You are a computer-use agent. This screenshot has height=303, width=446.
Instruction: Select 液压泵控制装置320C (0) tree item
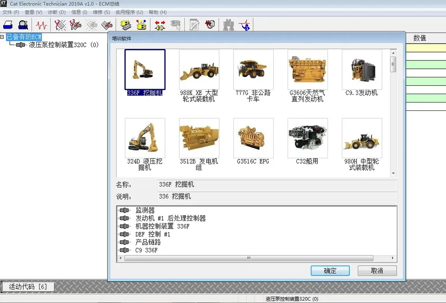64,45
